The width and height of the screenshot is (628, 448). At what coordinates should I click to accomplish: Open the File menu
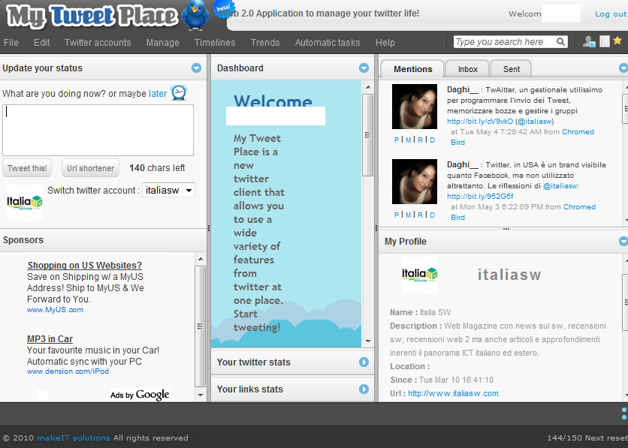[x=11, y=43]
